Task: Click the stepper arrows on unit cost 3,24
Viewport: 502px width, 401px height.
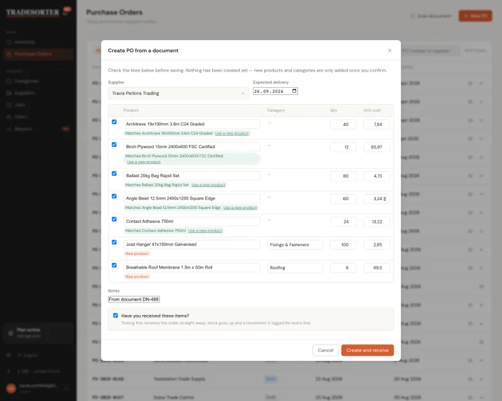Action: coord(385,199)
